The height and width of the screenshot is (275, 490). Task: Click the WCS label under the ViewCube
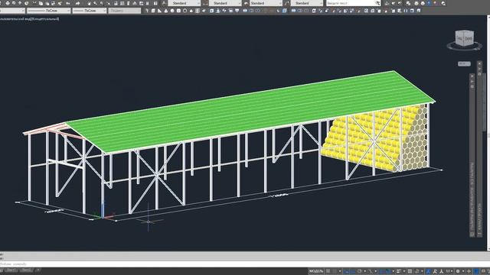click(464, 63)
